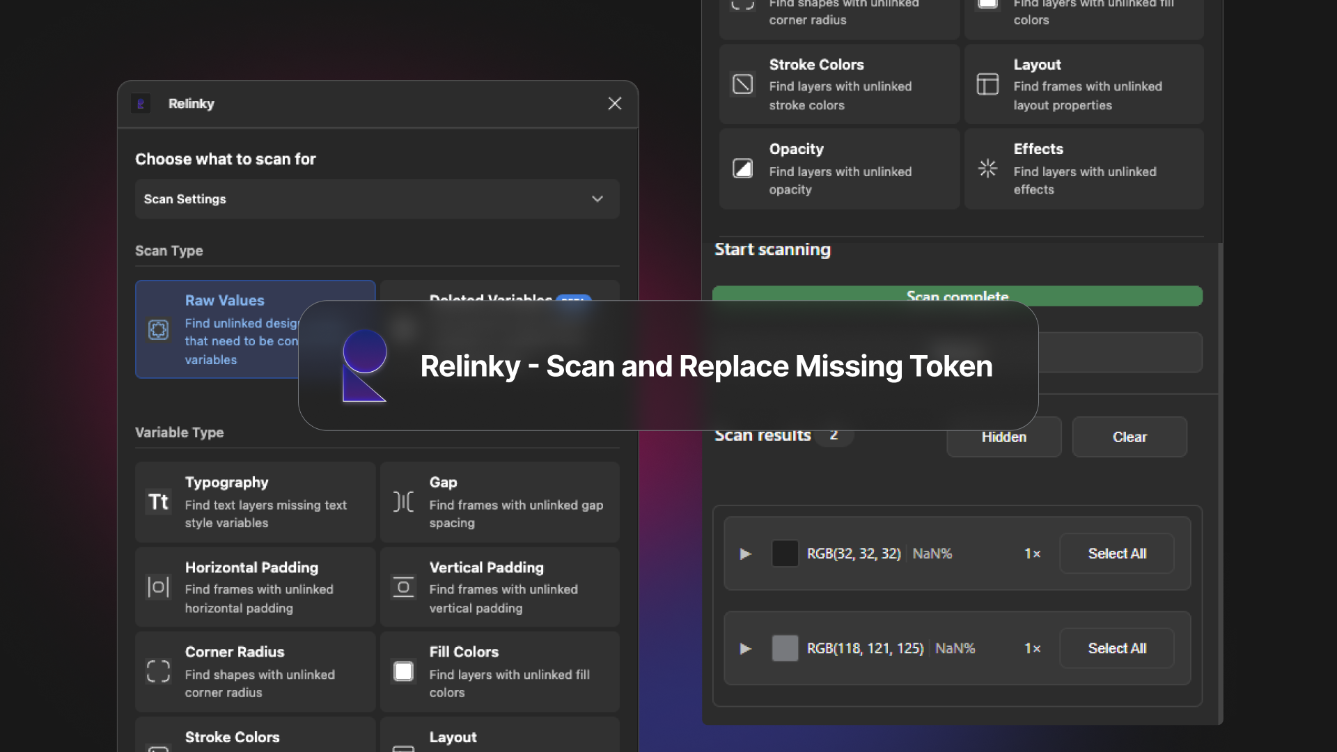Clear the scan results

tap(1129, 437)
